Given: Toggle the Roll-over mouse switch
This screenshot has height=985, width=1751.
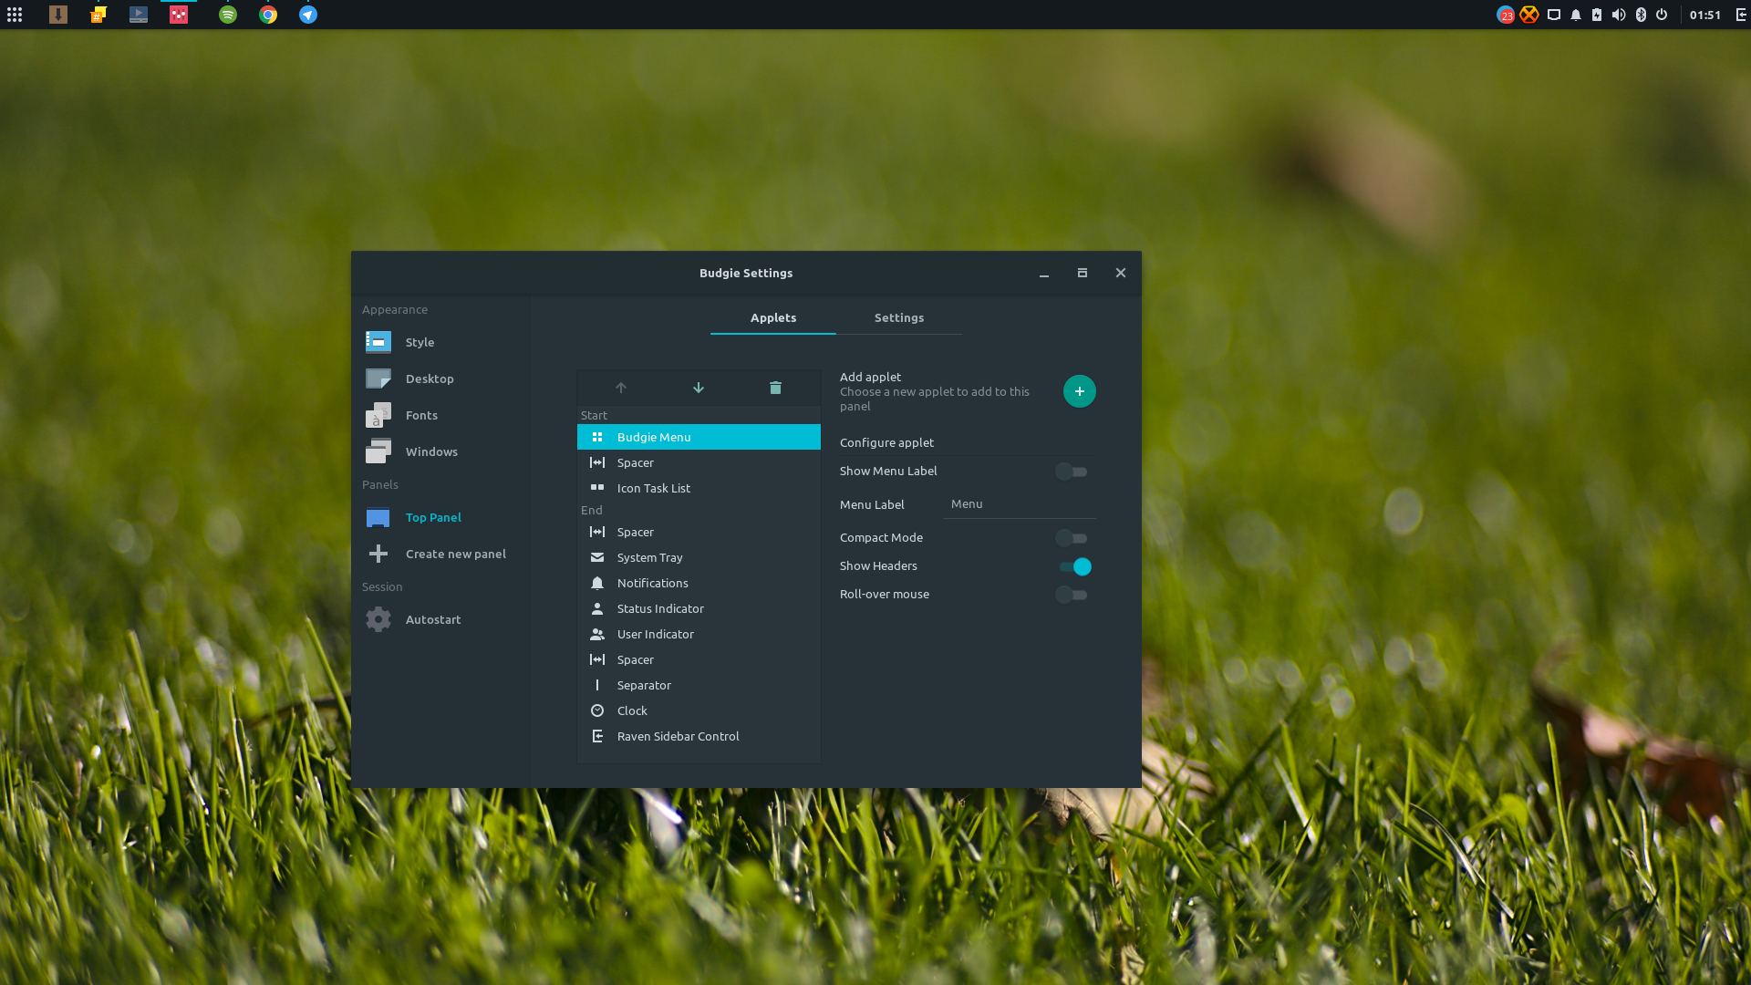Looking at the screenshot, I should click(x=1072, y=595).
